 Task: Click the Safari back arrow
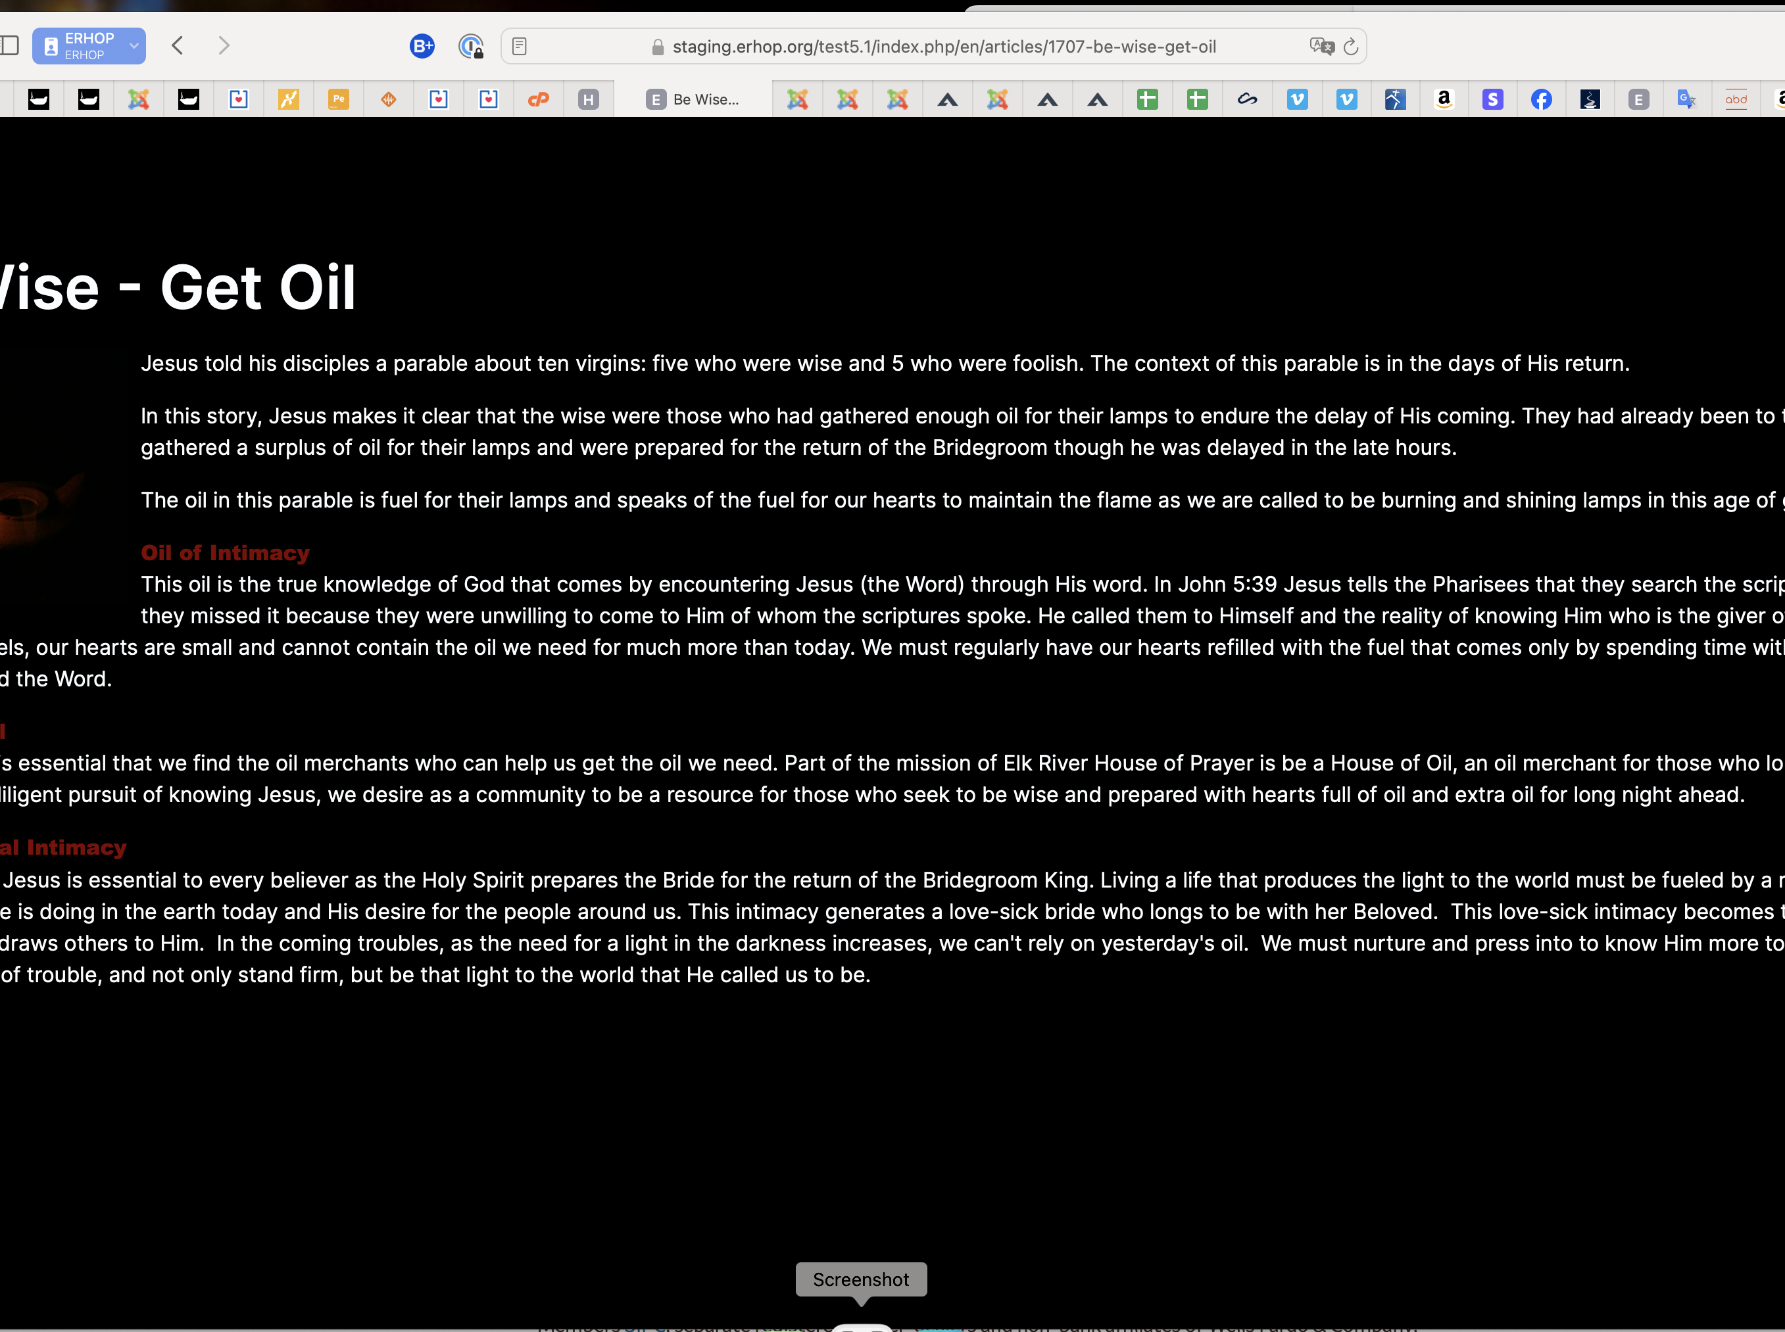pyautogui.click(x=178, y=46)
